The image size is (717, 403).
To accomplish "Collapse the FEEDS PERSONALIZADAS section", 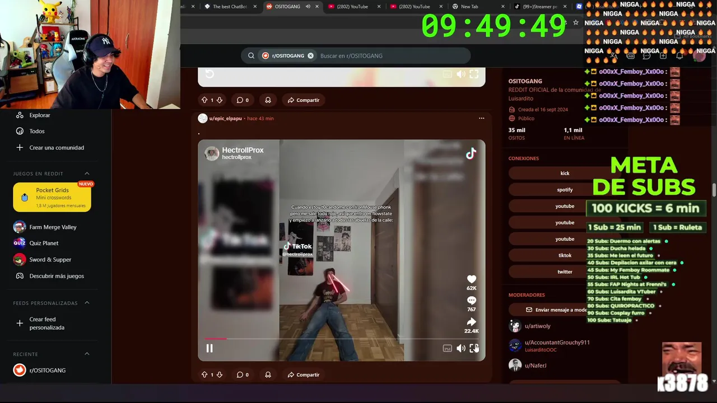I will coord(87,303).
